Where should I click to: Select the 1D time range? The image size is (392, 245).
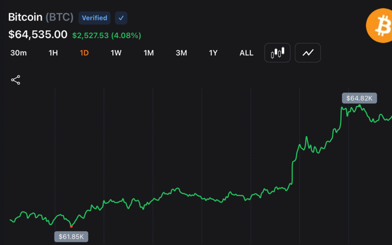tap(84, 53)
